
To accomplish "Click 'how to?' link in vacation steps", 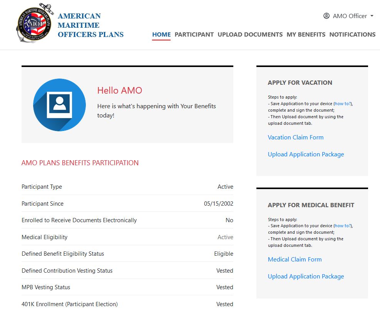I will pyautogui.click(x=343, y=104).
